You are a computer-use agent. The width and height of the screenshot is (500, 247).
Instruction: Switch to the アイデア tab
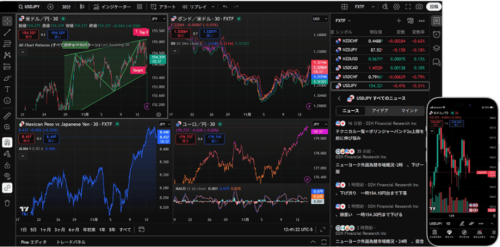(380, 111)
